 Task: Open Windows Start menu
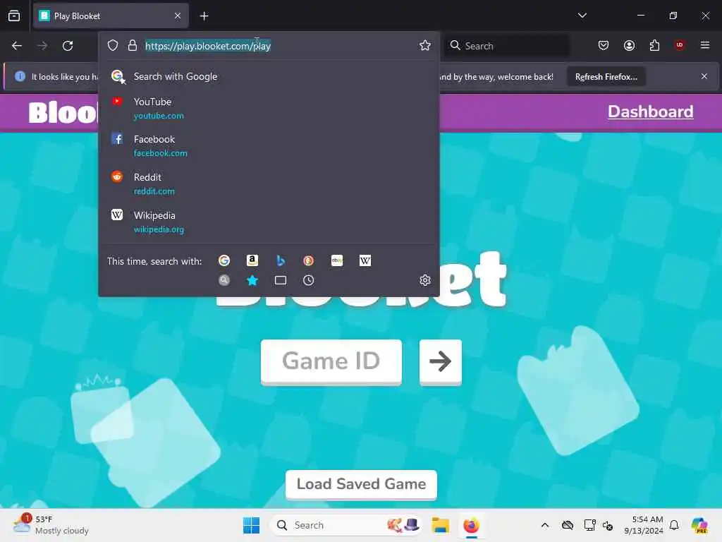(x=251, y=525)
